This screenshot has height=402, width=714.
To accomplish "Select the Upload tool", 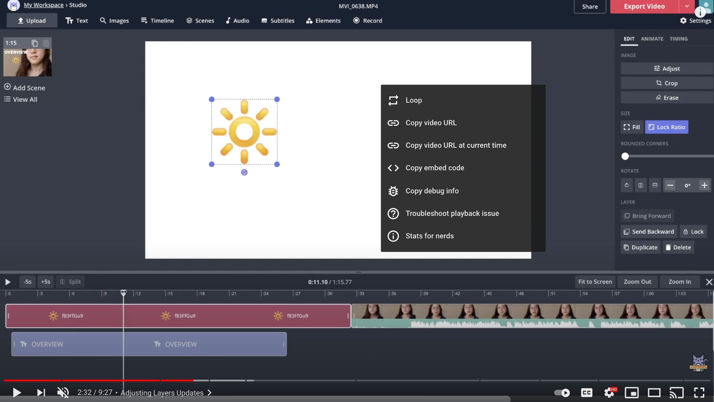I will 32,20.
